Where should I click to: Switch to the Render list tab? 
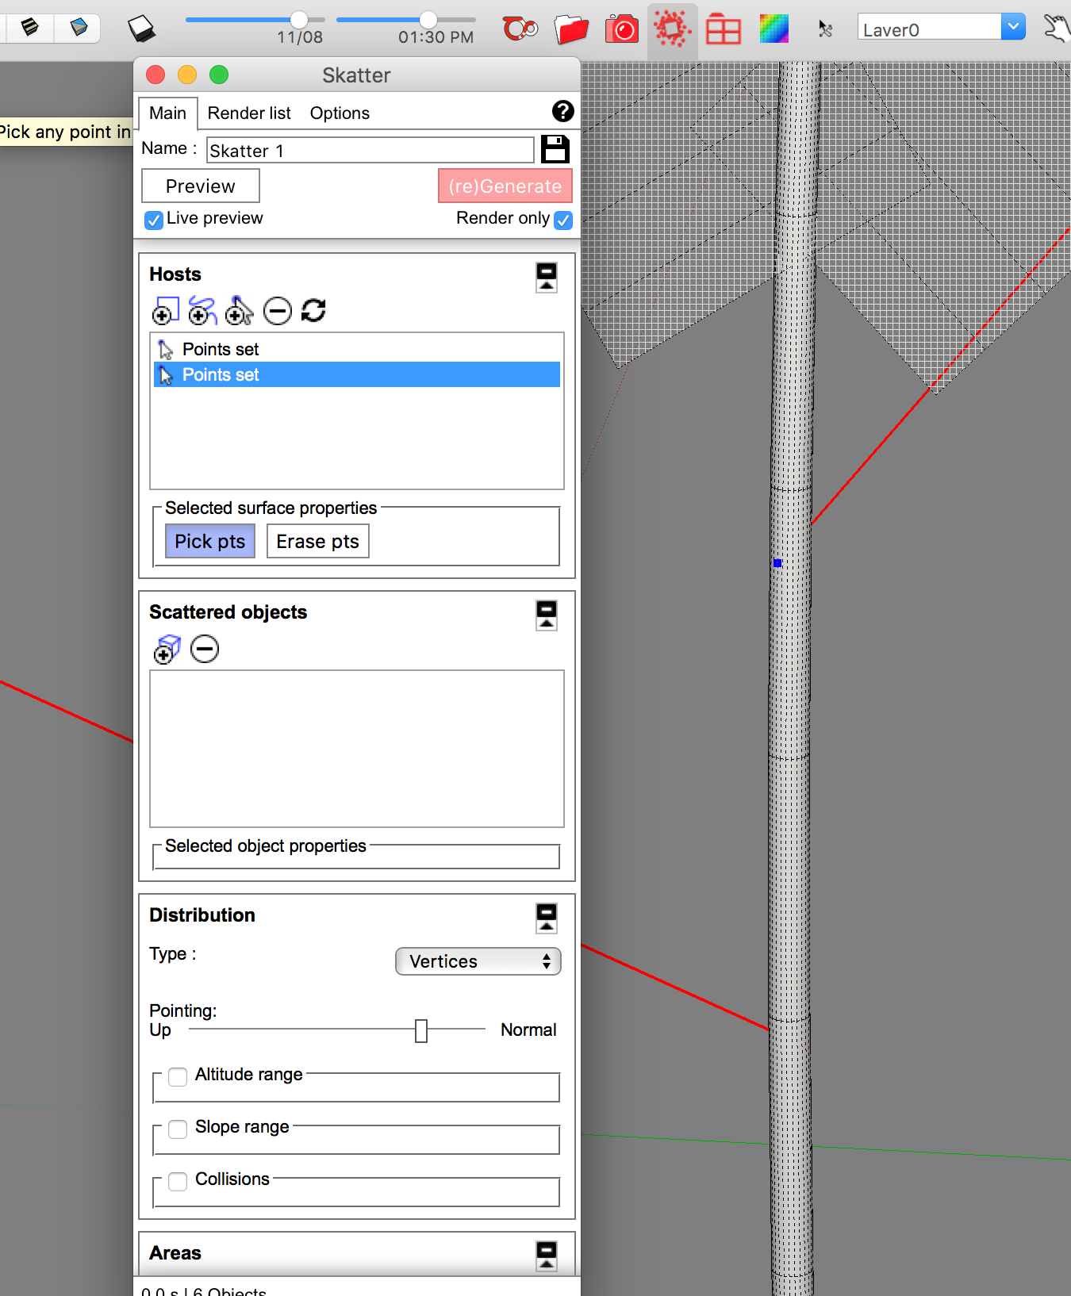point(249,113)
